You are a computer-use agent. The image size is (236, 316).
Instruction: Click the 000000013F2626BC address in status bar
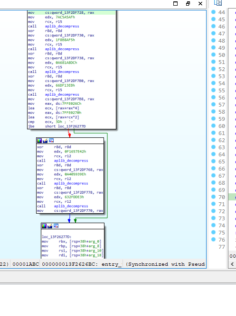point(68,264)
